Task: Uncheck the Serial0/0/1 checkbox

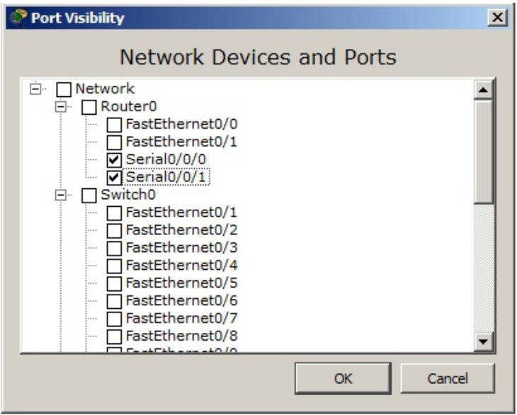Action: tap(114, 177)
